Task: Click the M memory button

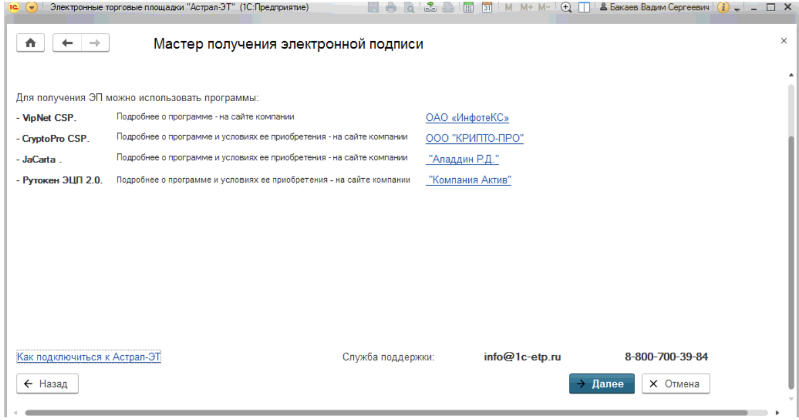Action: click(x=508, y=8)
